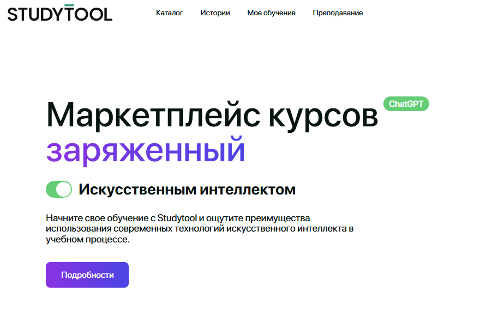480x310 pixels.
Task: Click the green ChatGPT badge
Action: point(406,104)
